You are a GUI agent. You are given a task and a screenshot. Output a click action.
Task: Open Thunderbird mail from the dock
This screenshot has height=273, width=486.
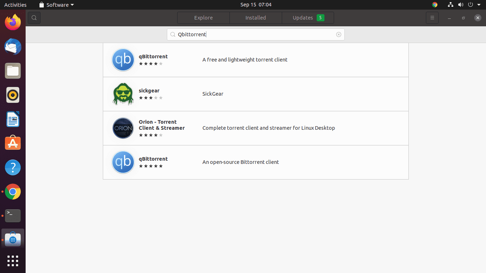click(13, 47)
